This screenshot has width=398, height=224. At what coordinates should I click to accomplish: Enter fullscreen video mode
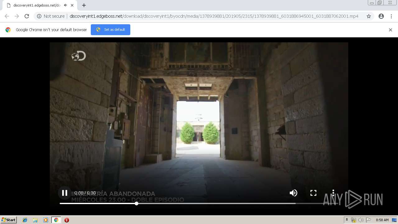(x=313, y=193)
